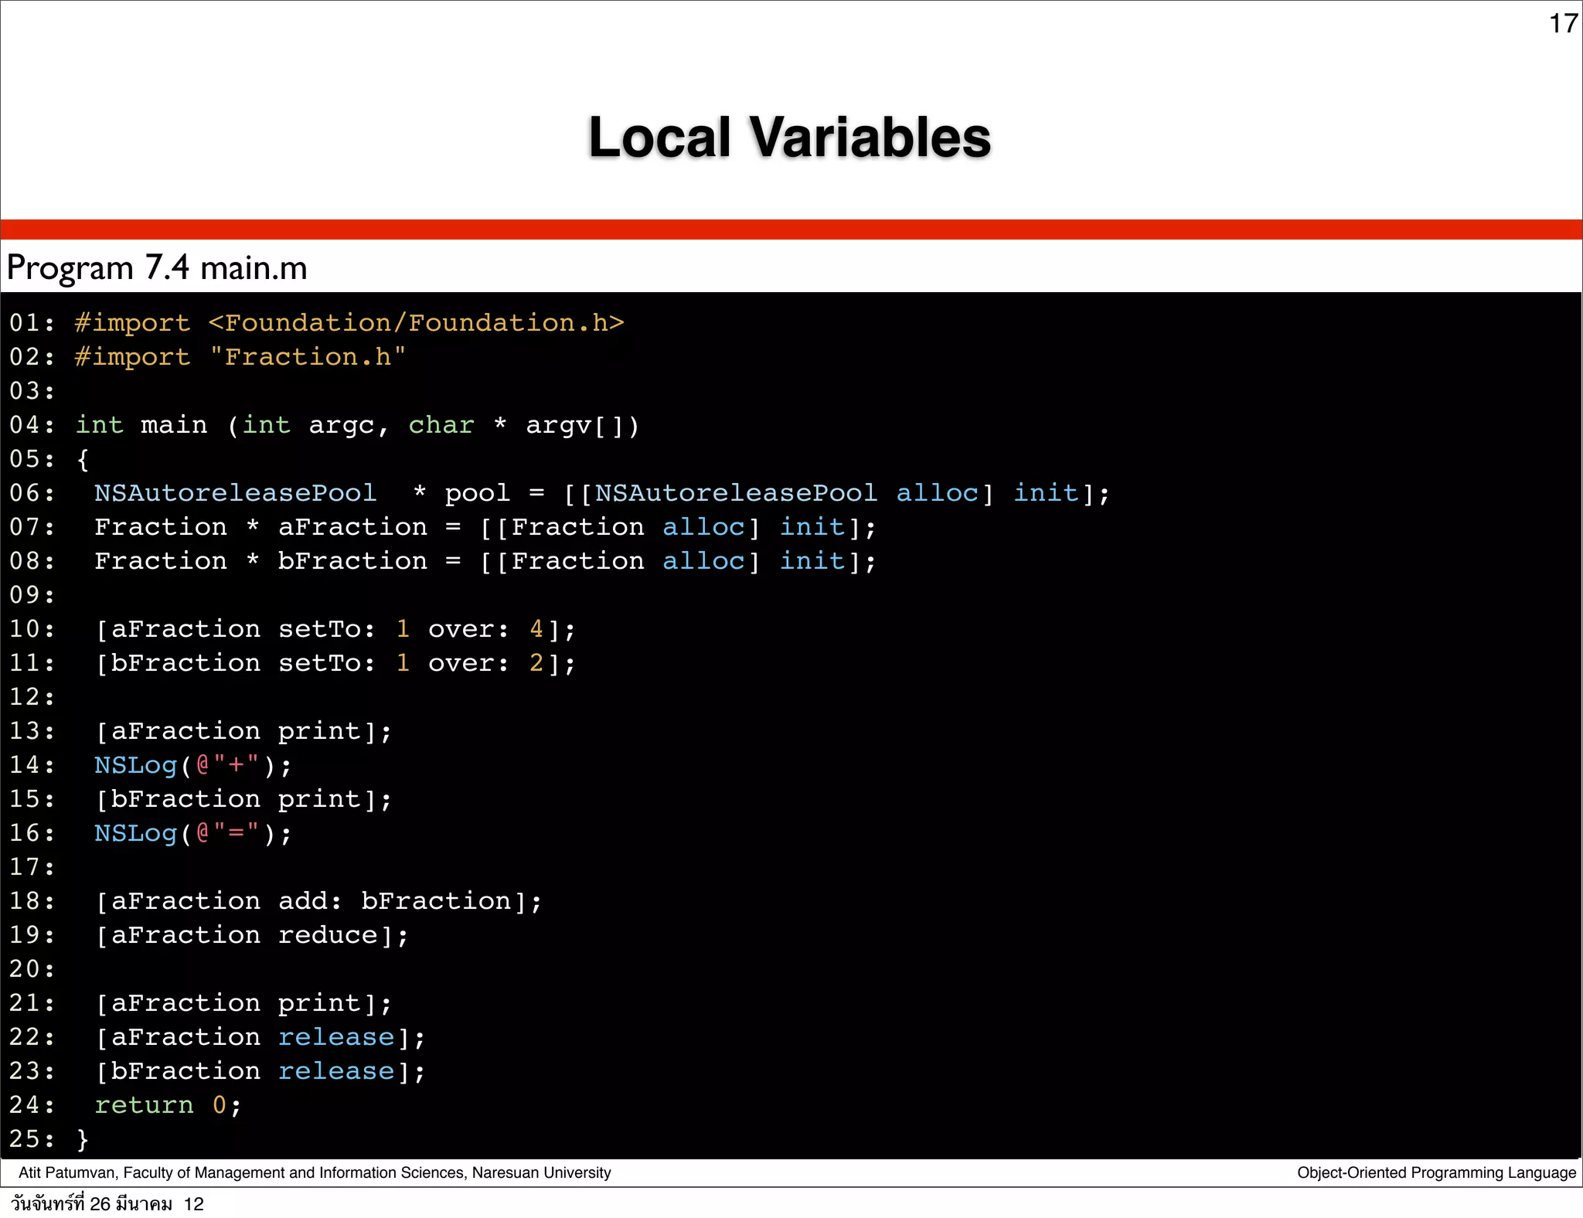
Task: Click the Foundation/Foundation.h import line
Action: (x=415, y=323)
